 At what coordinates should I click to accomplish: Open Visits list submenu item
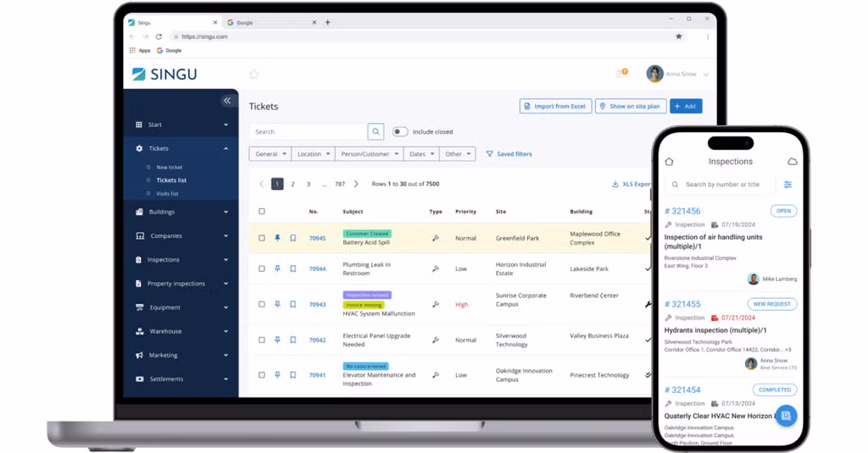click(x=167, y=194)
